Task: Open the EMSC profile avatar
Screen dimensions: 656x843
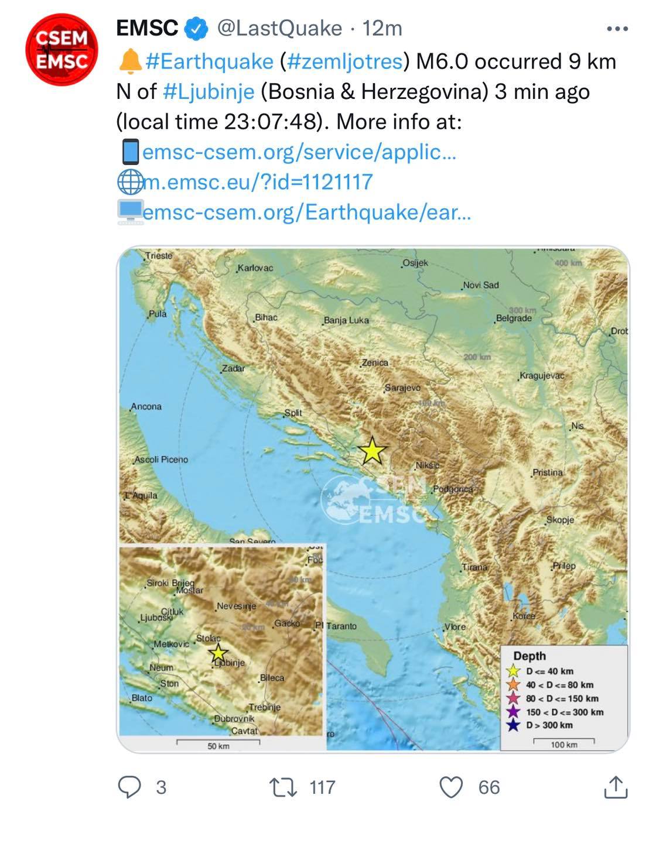Action: click(x=61, y=50)
